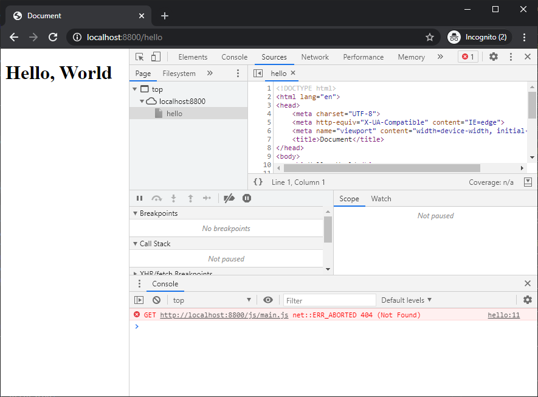Viewport: 538px width, 397px height.
Task: Toggle pause on exceptions button
Action: point(247,198)
